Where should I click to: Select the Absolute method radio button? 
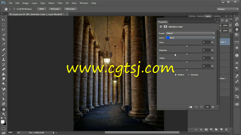[x=189, y=75]
